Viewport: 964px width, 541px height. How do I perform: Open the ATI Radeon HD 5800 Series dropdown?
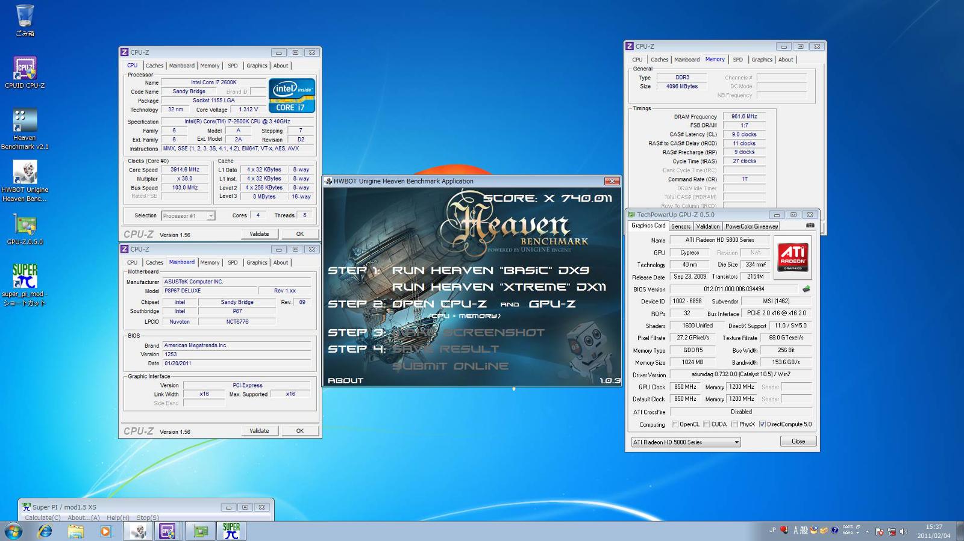coord(686,442)
